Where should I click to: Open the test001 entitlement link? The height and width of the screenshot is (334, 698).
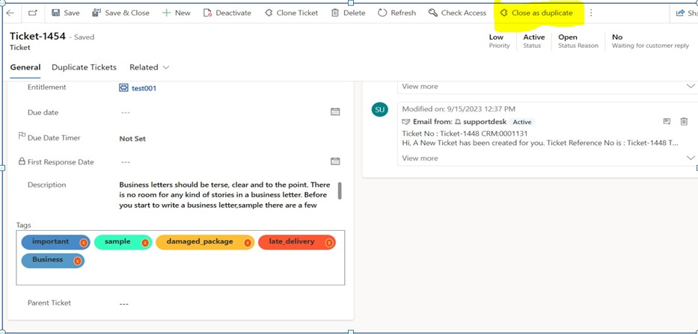(143, 88)
